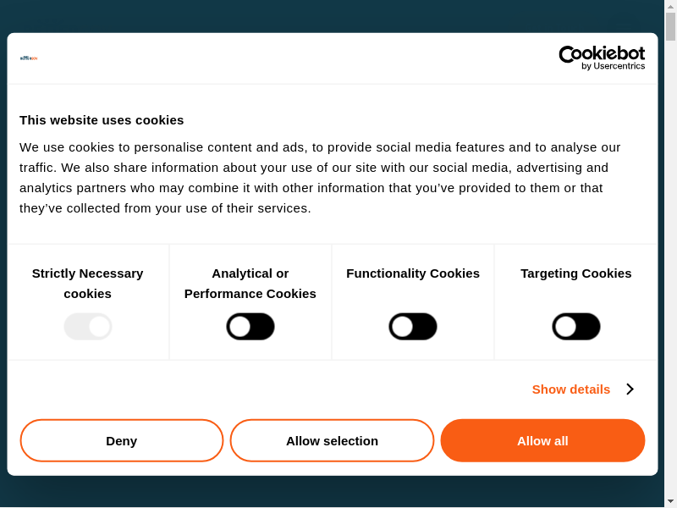The height and width of the screenshot is (508, 677).
Task: Click the site logo in the banner header
Action: (x=29, y=58)
